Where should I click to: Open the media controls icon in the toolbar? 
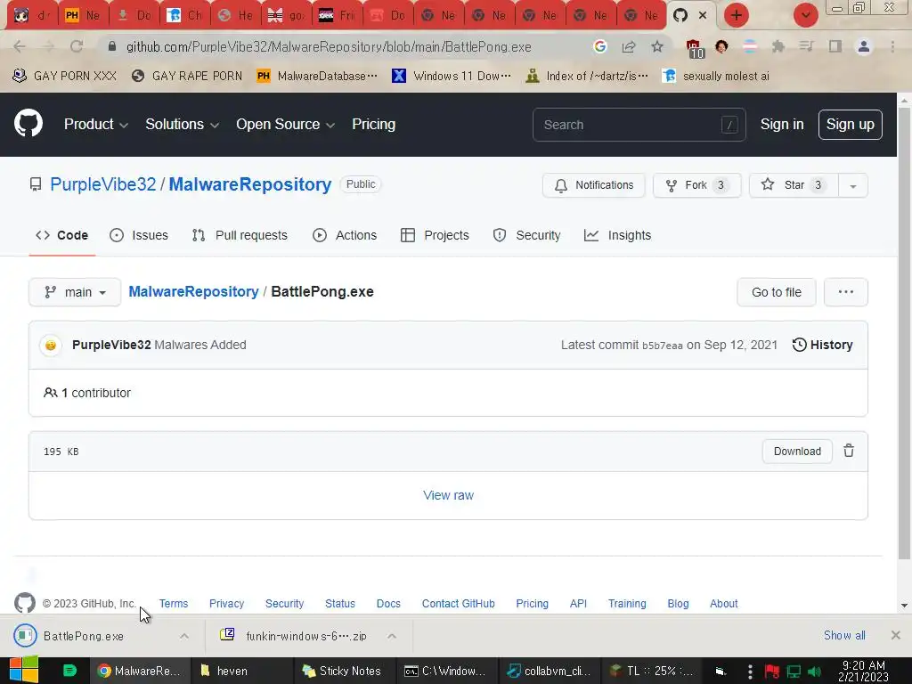806,46
